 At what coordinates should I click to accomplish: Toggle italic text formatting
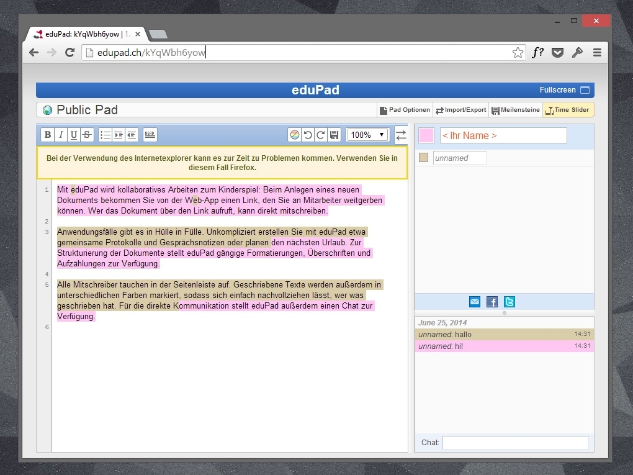pos(61,135)
